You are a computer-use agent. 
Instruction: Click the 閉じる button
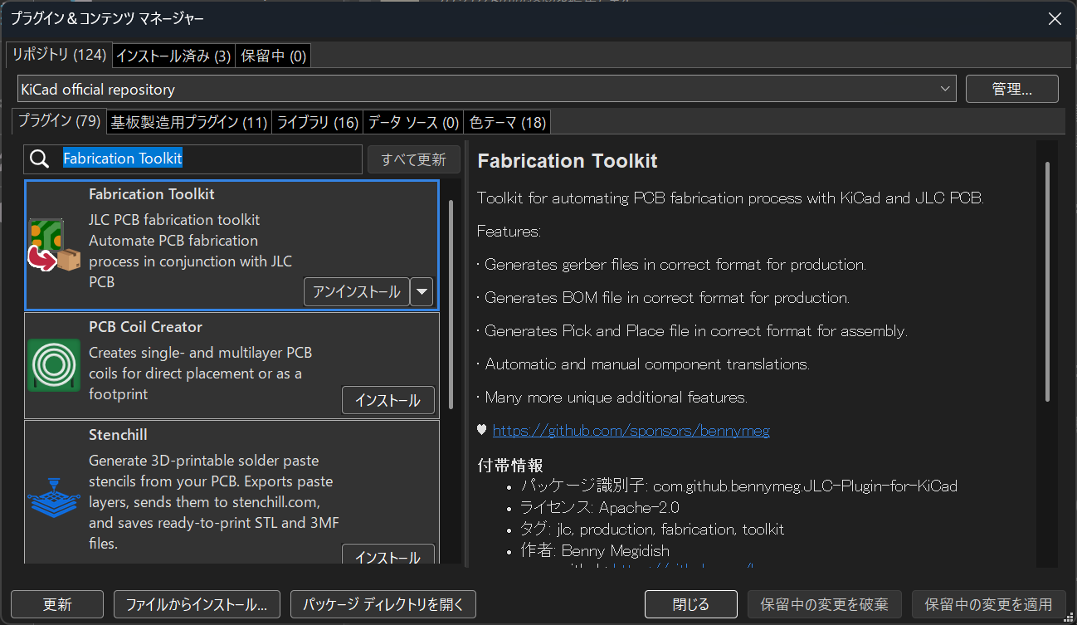pos(691,604)
